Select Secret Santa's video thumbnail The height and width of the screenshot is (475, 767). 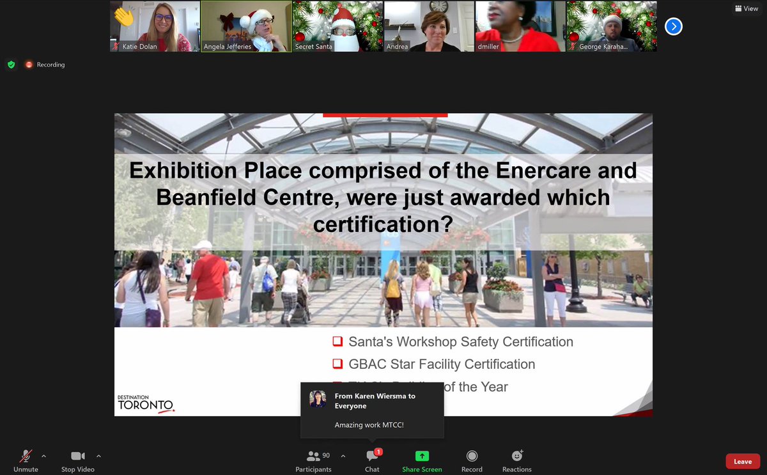click(337, 26)
